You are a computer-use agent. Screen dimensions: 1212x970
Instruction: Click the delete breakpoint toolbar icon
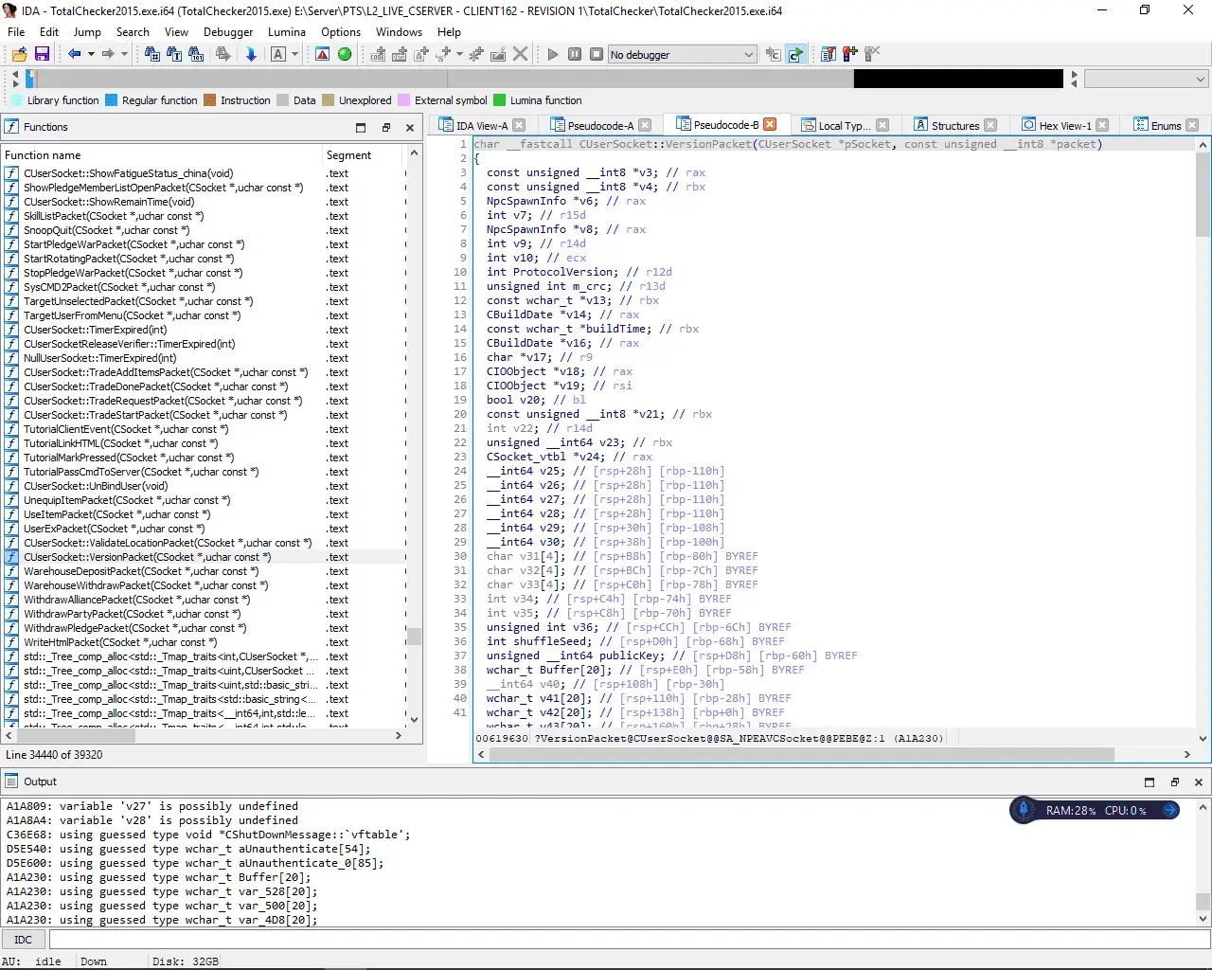pyautogui.click(x=872, y=54)
